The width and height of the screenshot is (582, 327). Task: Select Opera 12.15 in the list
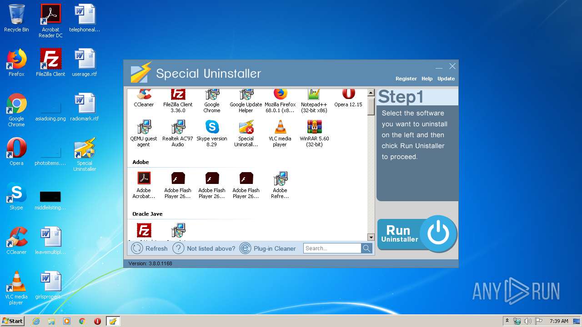click(348, 99)
